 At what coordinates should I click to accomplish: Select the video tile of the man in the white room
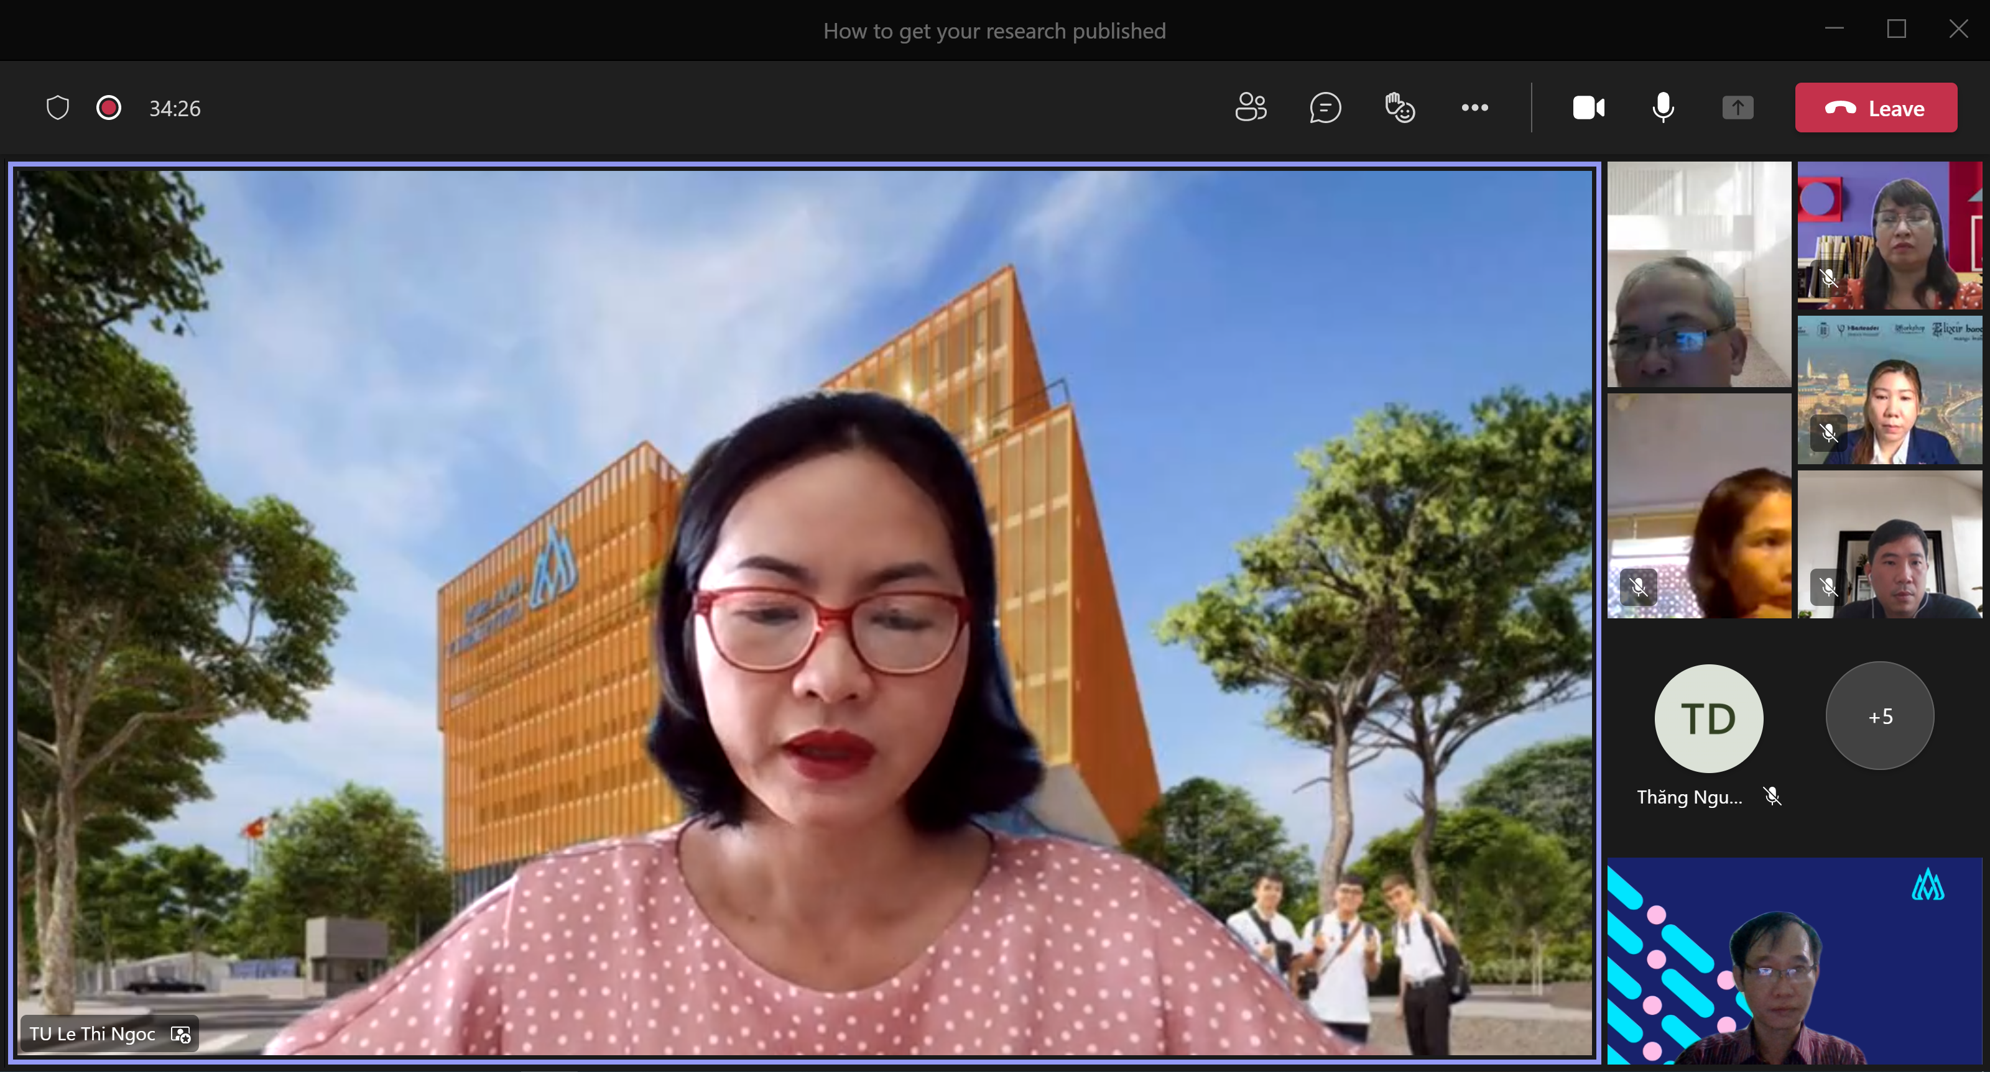point(1889,544)
